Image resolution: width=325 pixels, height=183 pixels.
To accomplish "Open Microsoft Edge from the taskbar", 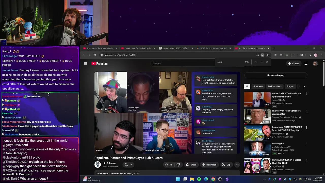I will pyautogui.click(x=206, y=179).
